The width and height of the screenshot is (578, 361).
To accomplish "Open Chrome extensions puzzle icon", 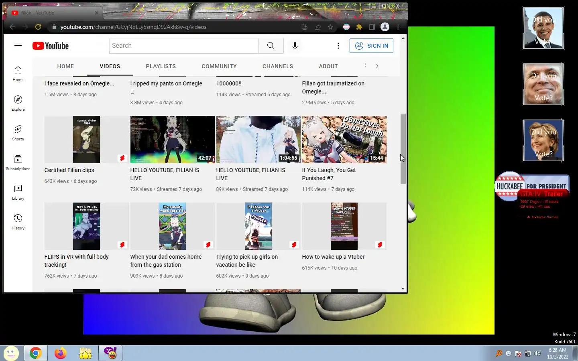I will click(359, 27).
